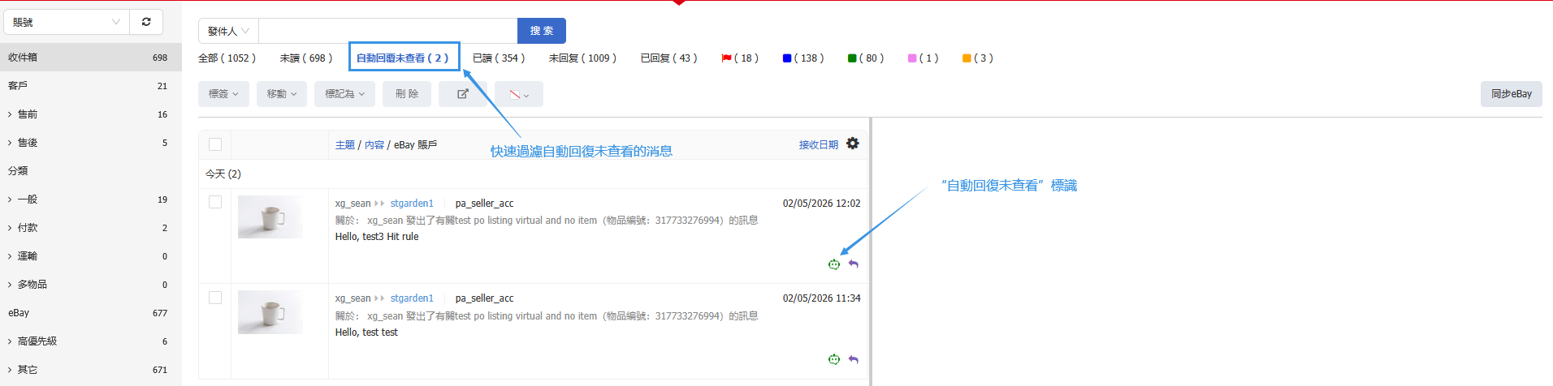This screenshot has height=386, width=1553.
Task: Check the box for 12:02 message
Action: pos(215,202)
